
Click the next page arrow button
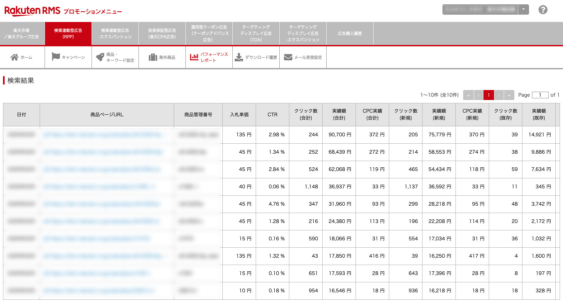pyautogui.click(x=499, y=95)
